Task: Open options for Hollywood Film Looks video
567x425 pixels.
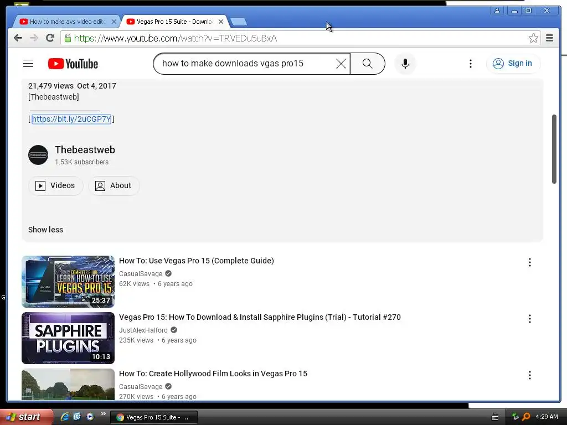Action: point(529,375)
